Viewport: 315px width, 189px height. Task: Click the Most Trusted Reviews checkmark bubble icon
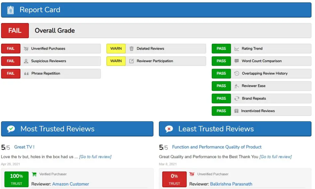(x=11, y=129)
